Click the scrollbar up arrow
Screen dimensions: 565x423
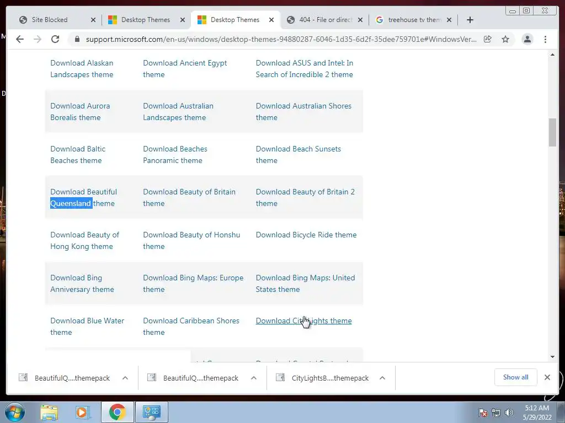[x=552, y=55]
